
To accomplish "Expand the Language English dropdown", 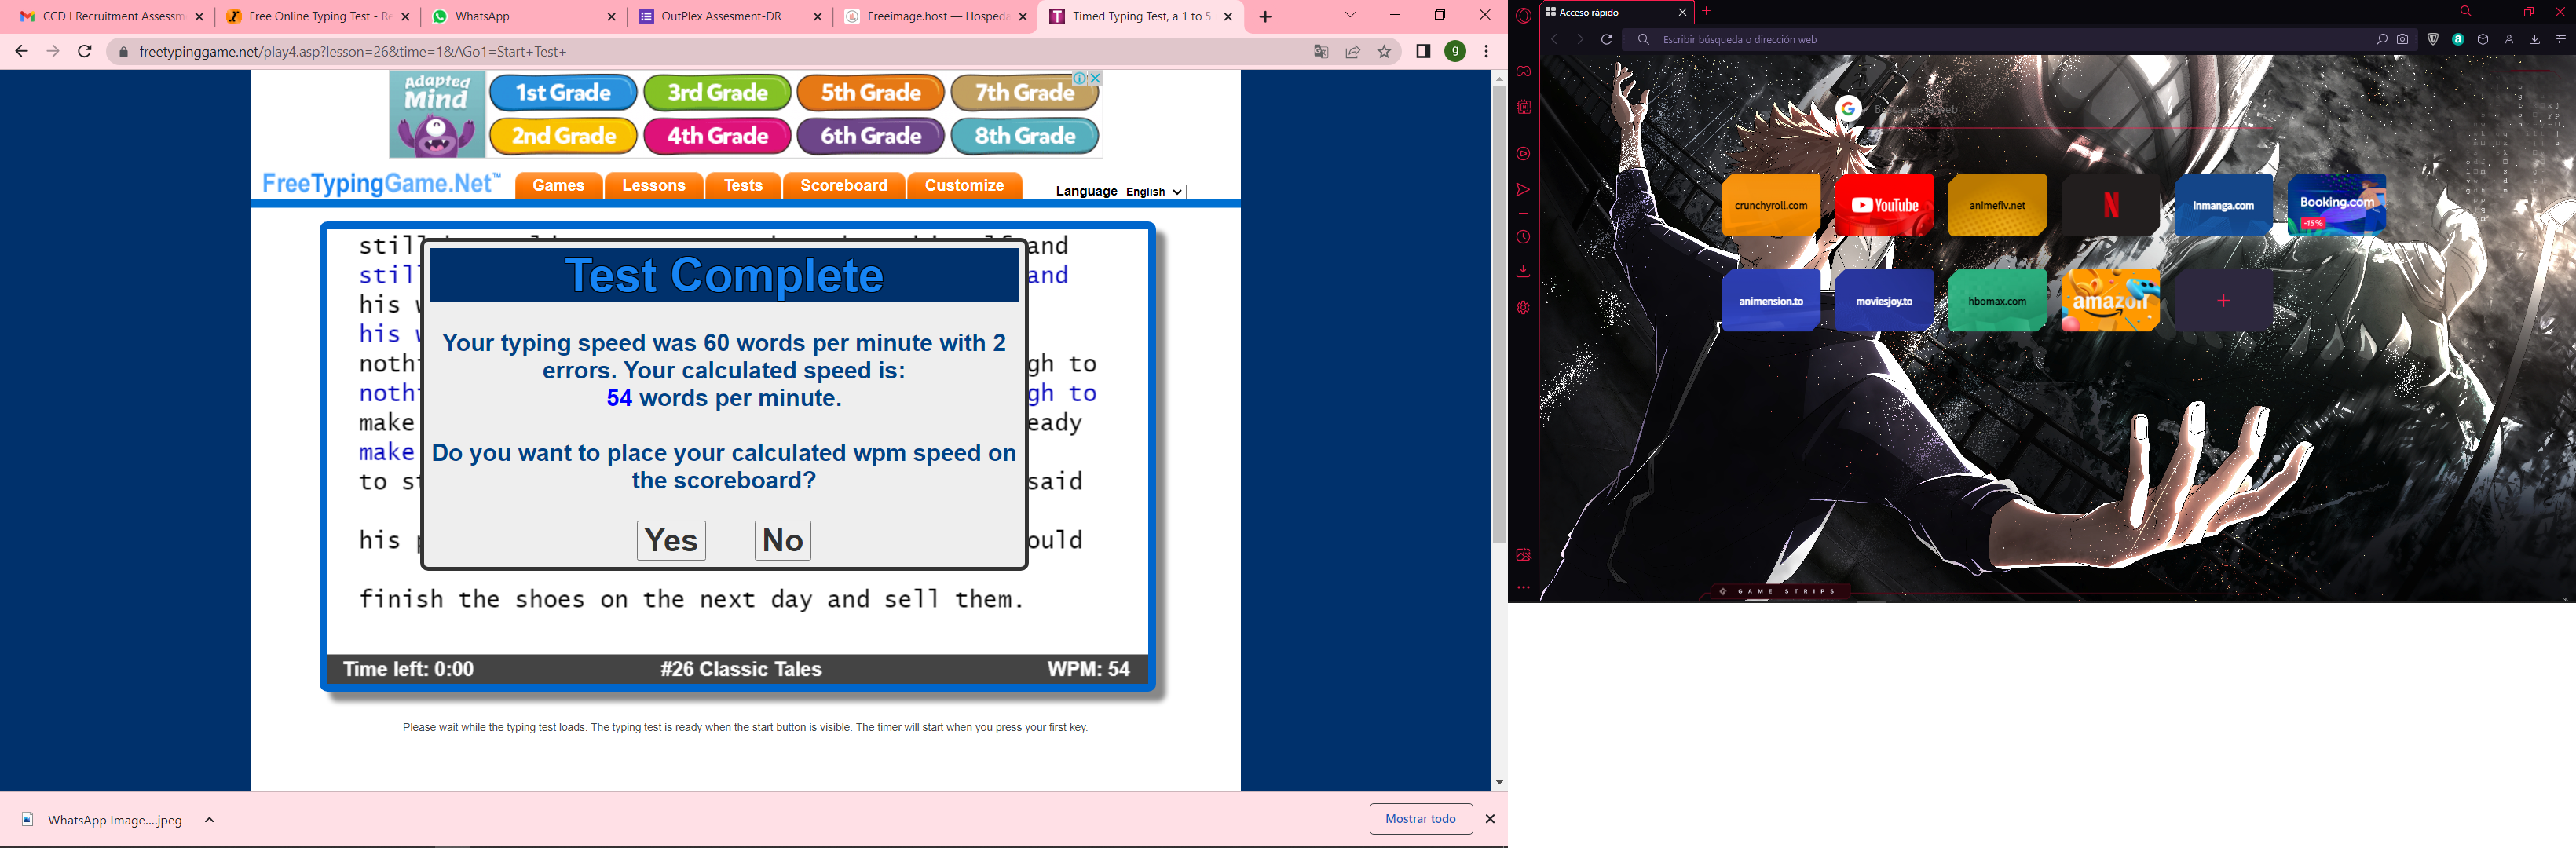I will pos(1154,192).
